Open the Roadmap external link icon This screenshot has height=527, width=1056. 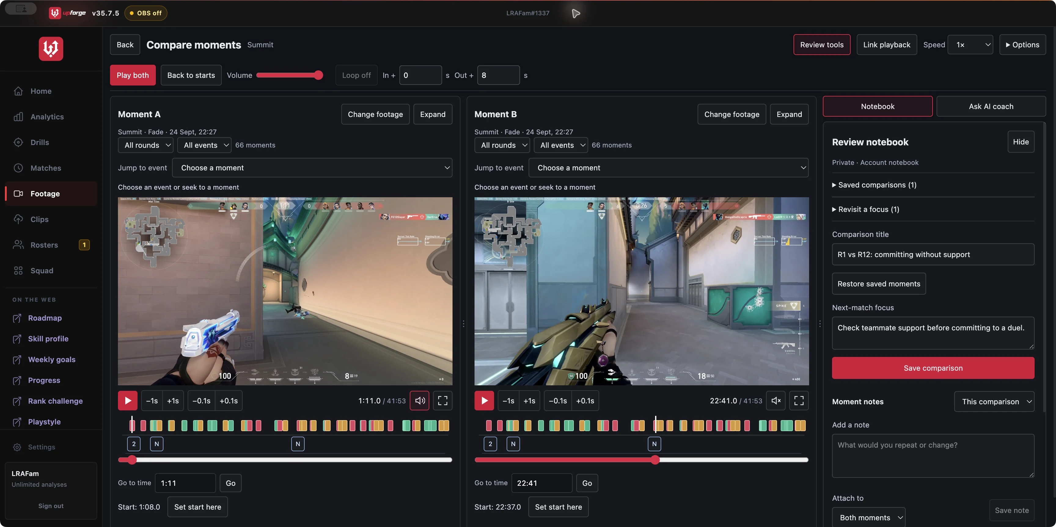(x=17, y=318)
